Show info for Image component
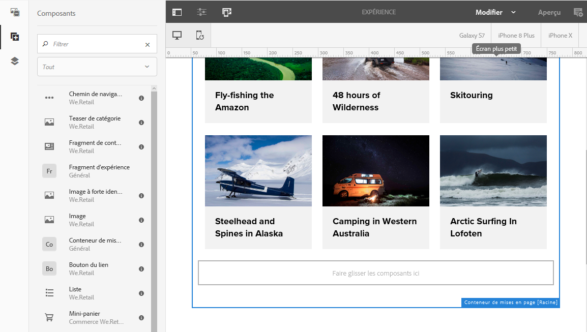Screen dimensions: 587x332 (141, 220)
